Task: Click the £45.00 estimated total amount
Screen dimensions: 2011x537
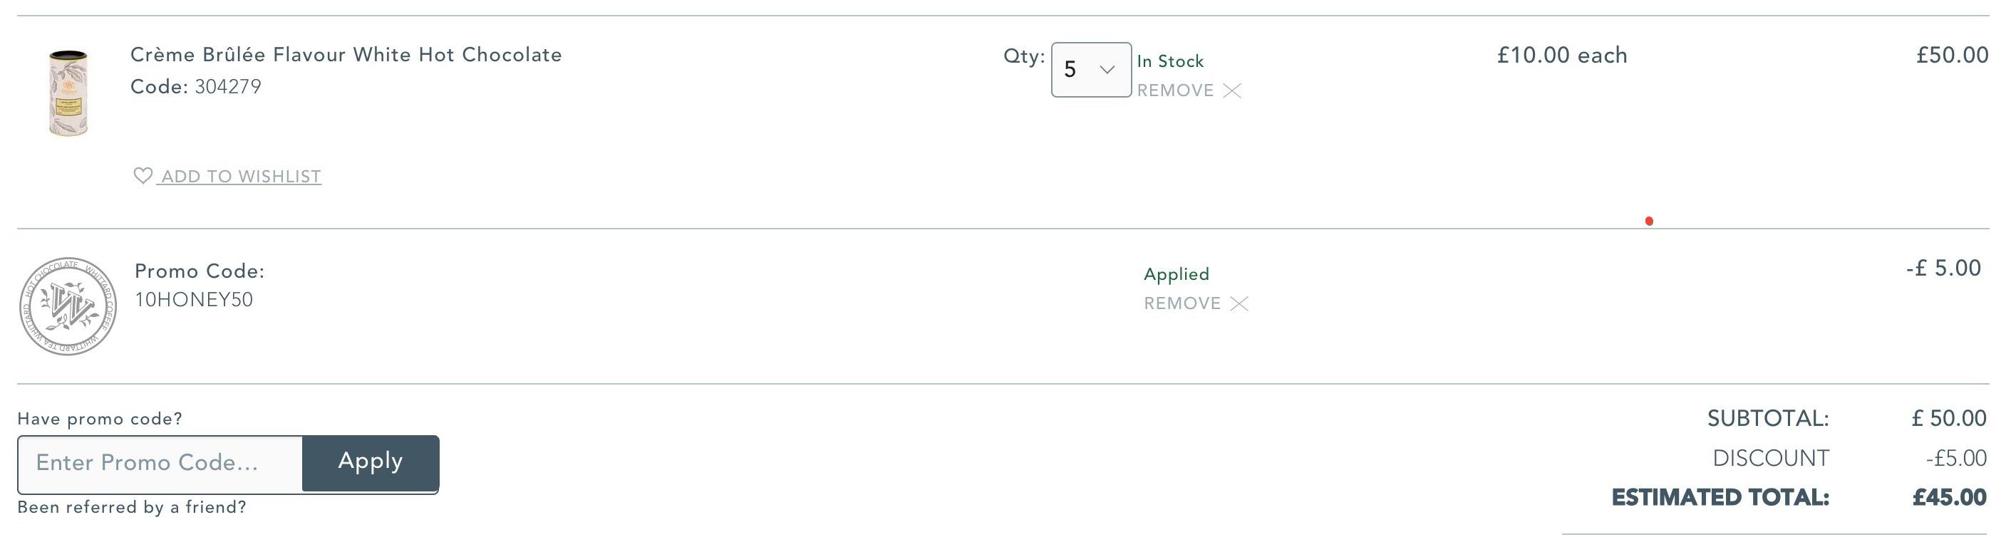Action: click(1949, 497)
